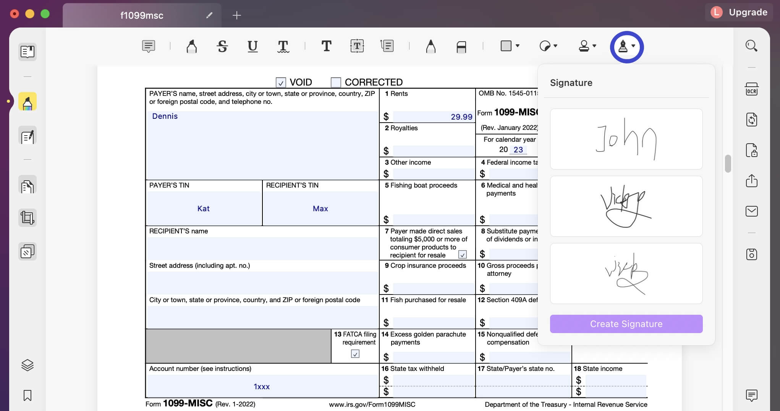Uncheck the VOID checkbox
This screenshot has height=411, width=780.
pos(281,83)
